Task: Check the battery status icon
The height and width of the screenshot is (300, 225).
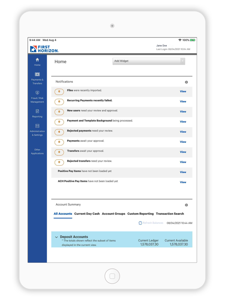Action: pos(193,40)
